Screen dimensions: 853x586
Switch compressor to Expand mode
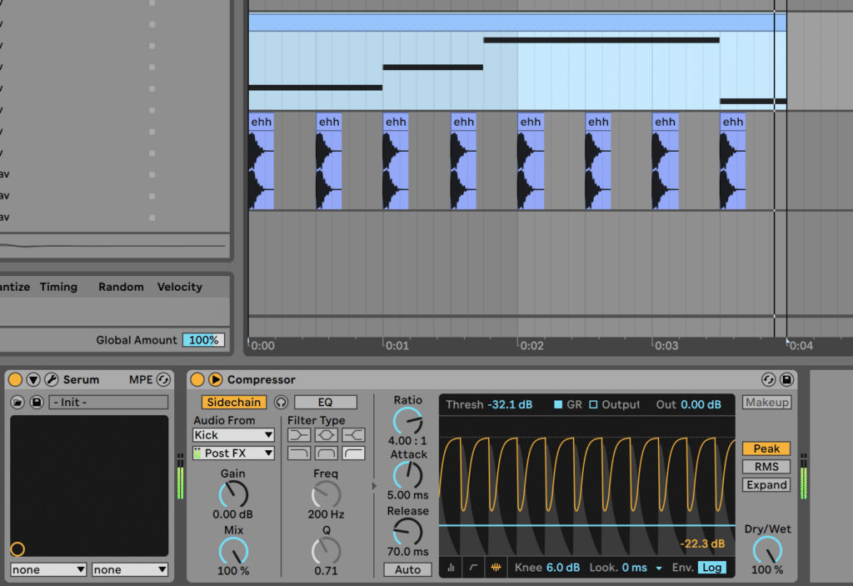[x=766, y=485]
